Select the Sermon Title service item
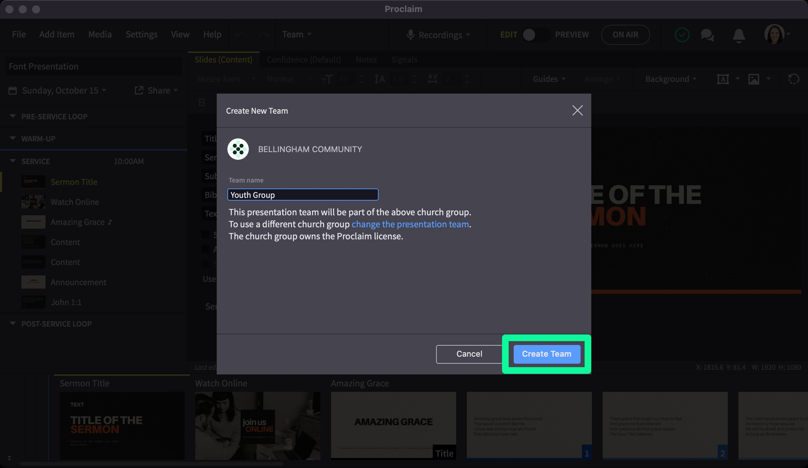808x468 pixels. tap(94, 182)
